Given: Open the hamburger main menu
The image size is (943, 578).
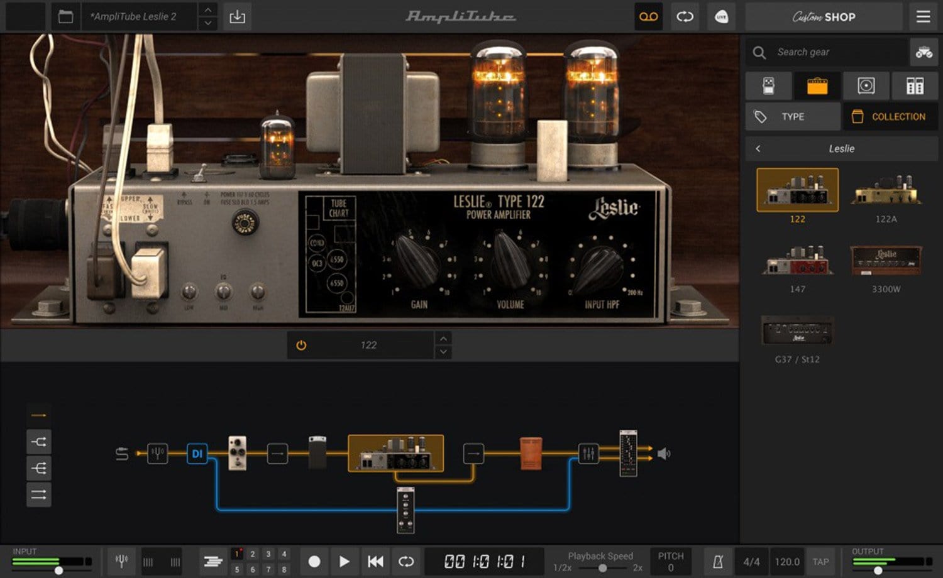Looking at the screenshot, I should [923, 17].
